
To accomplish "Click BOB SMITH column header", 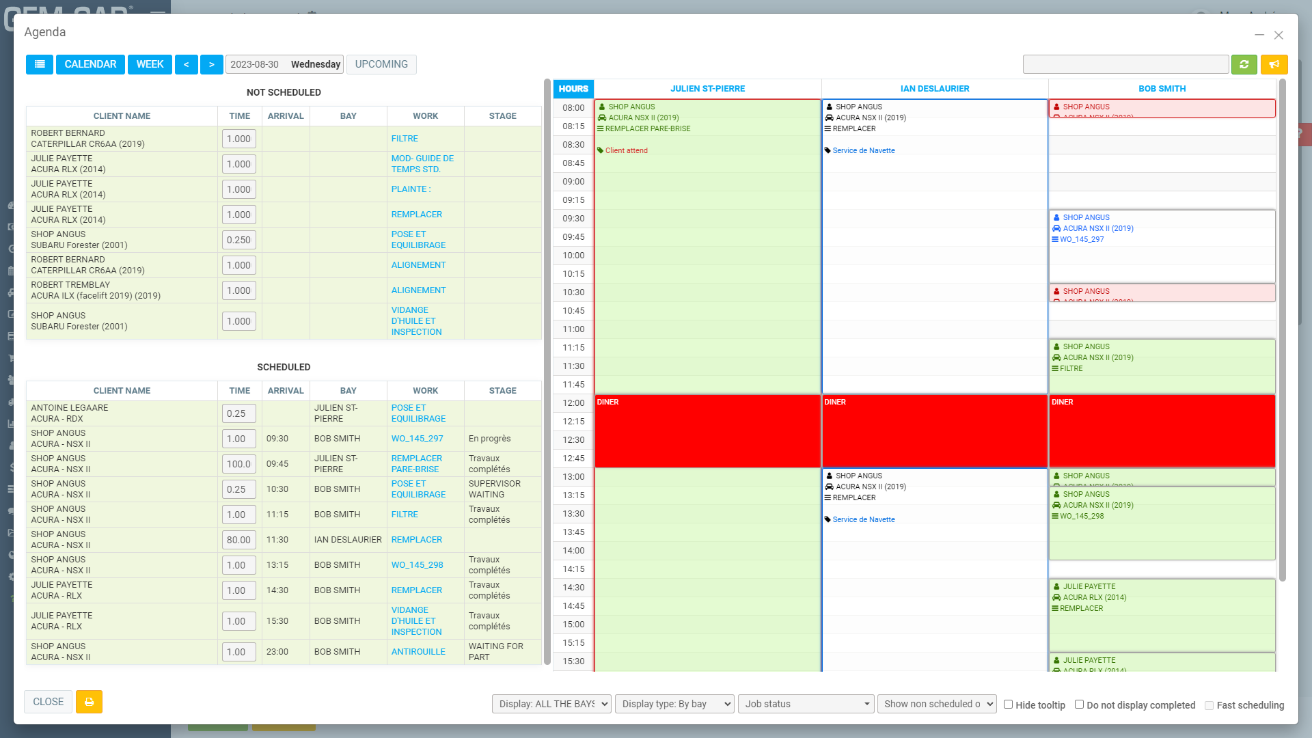I will 1162,89.
